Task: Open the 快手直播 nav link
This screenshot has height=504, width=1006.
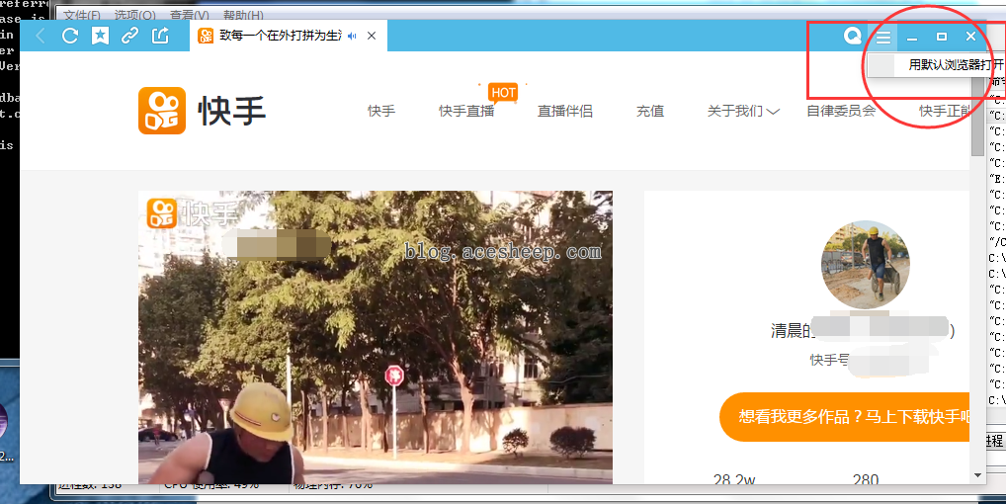Action: tap(466, 111)
